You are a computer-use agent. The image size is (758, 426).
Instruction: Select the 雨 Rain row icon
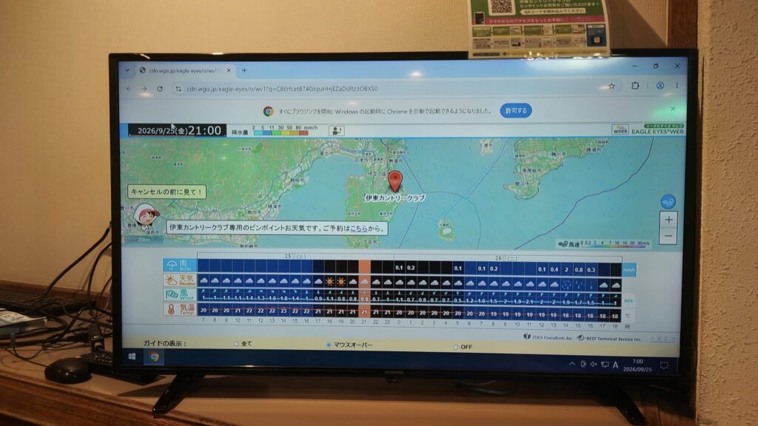pyautogui.click(x=180, y=265)
